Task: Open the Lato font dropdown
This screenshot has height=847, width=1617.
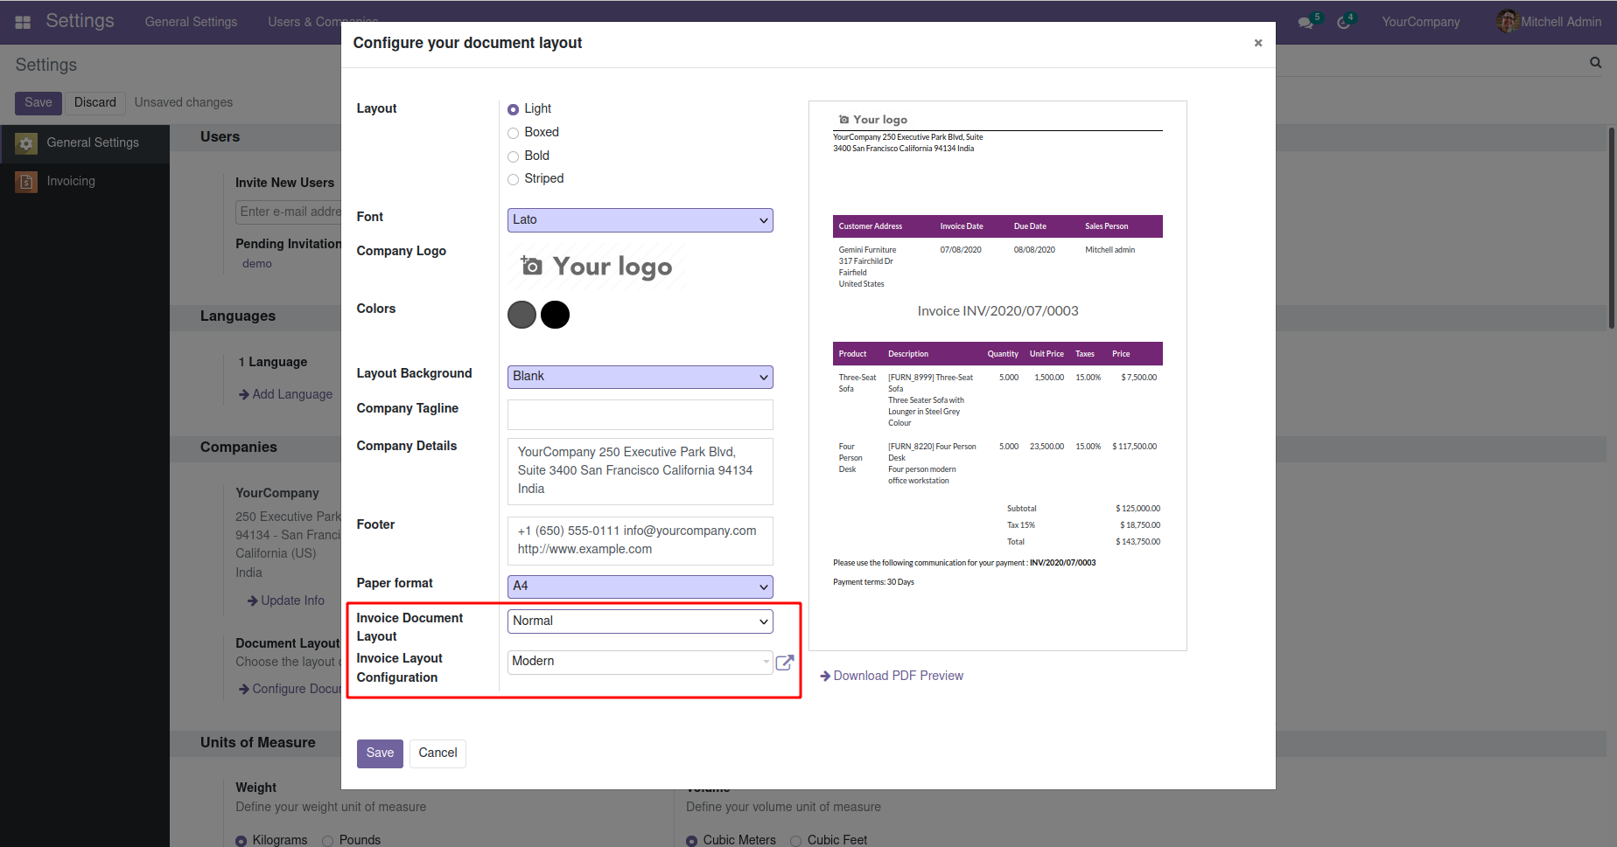Action: (640, 220)
